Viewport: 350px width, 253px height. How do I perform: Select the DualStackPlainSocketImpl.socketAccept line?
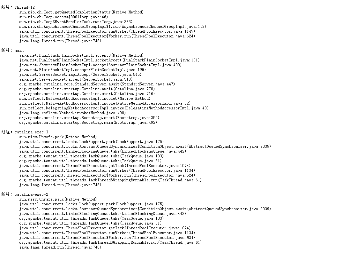pos(109,60)
